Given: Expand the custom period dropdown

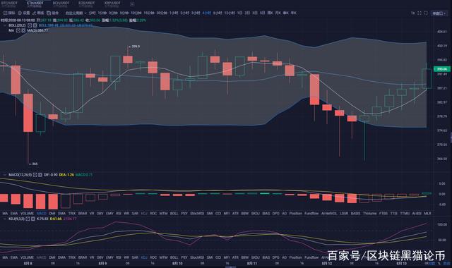Looking at the screenshot, I should [x=76, y=13].
